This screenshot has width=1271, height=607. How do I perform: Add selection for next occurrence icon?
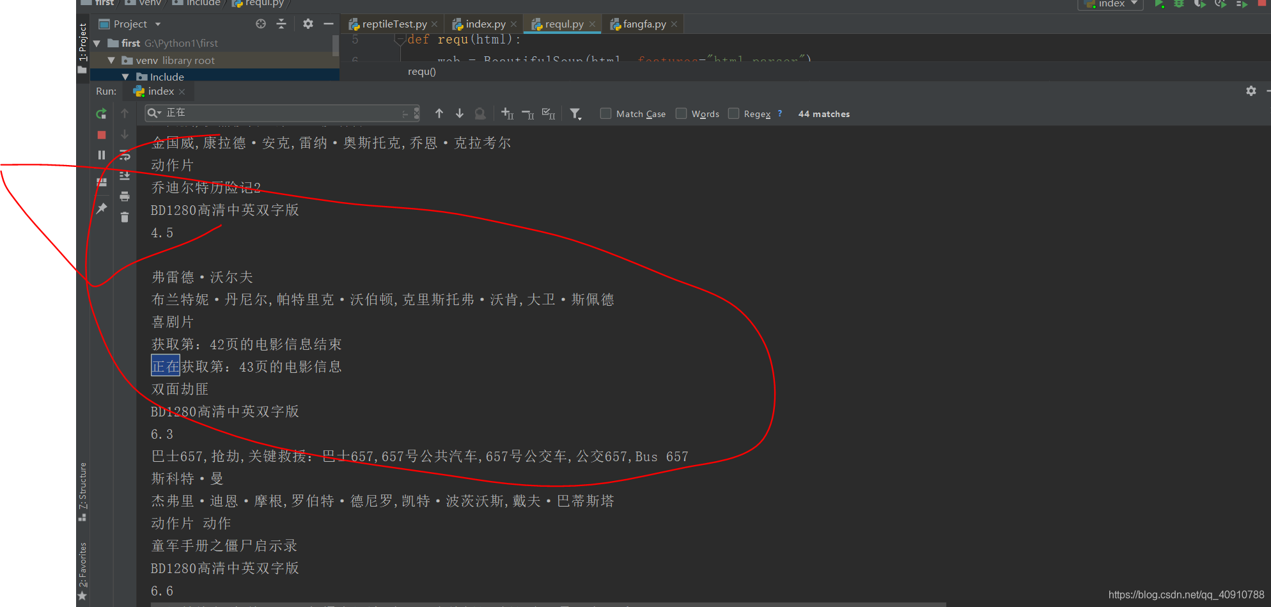click(x=508, y=113)
